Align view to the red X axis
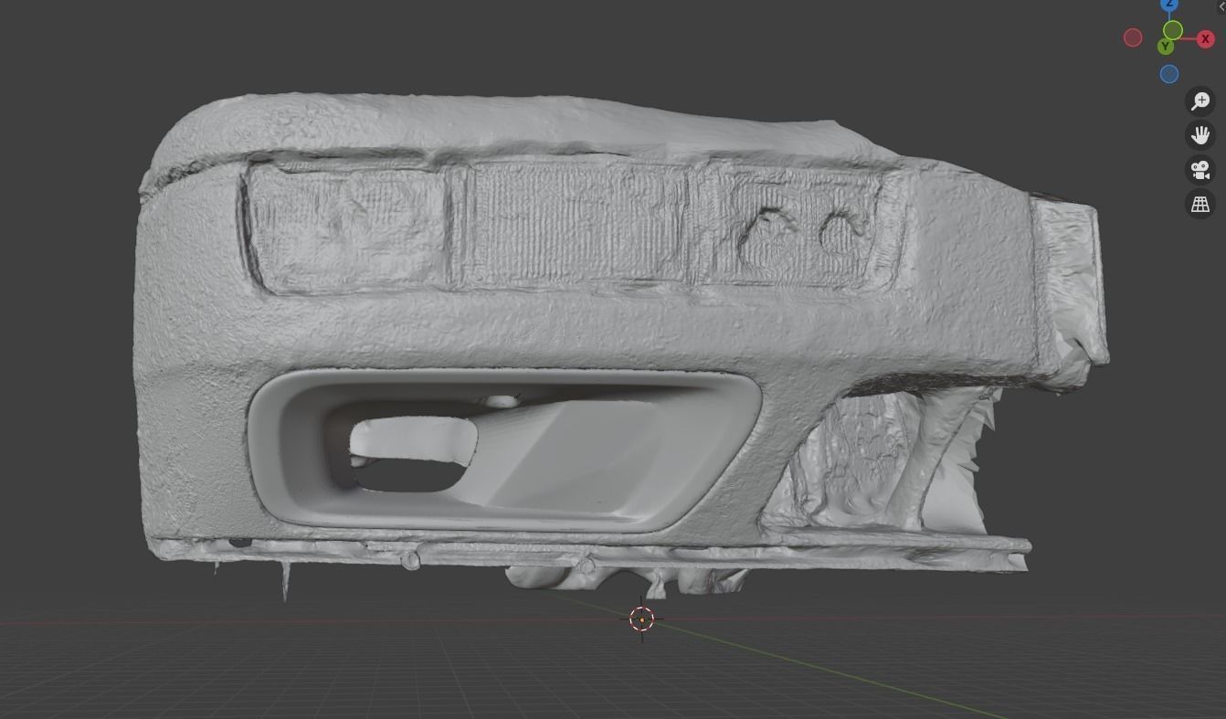Viewport: 1226px width, 719px height. pyautogui.click(x=1206, y=38)
